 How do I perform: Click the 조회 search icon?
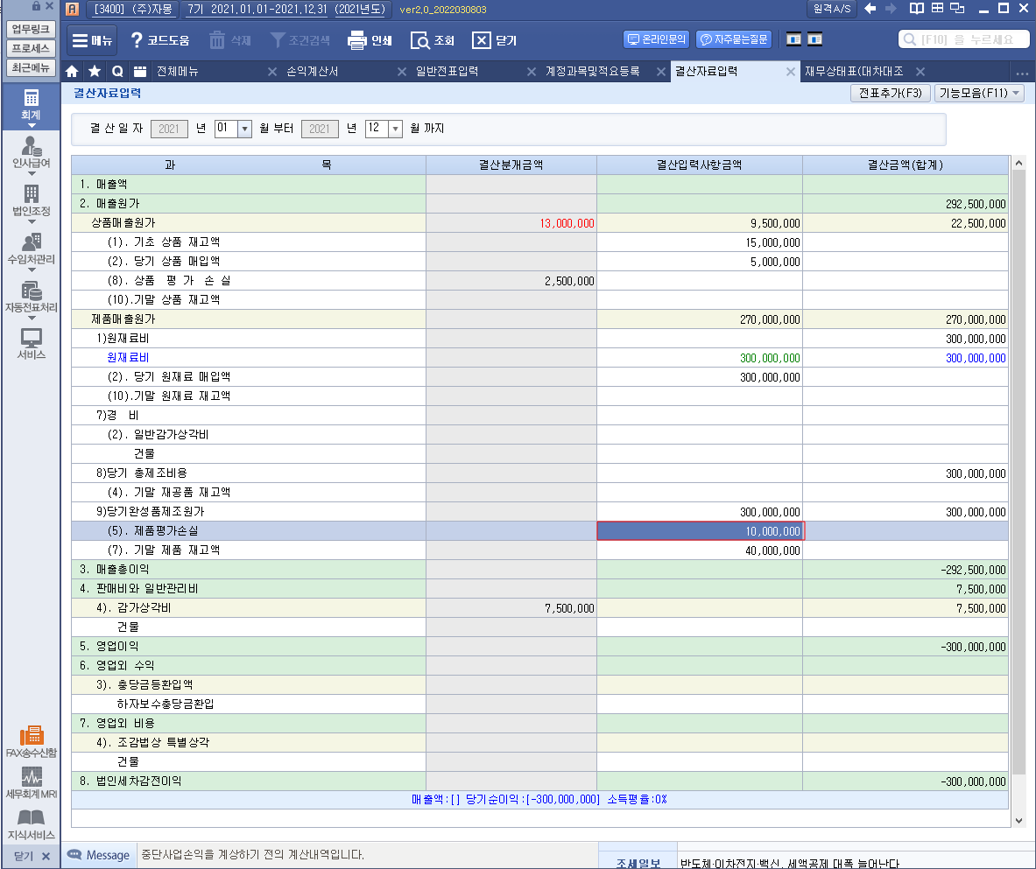point(420,40)
